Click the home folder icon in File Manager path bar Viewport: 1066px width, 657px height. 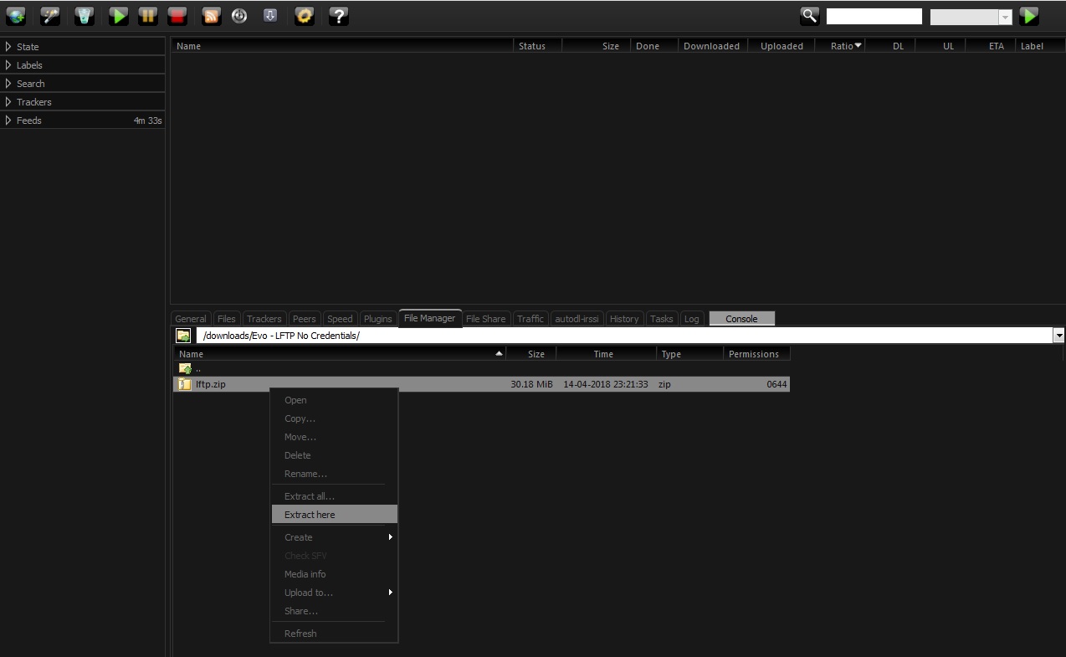click(x=182, y=335)
